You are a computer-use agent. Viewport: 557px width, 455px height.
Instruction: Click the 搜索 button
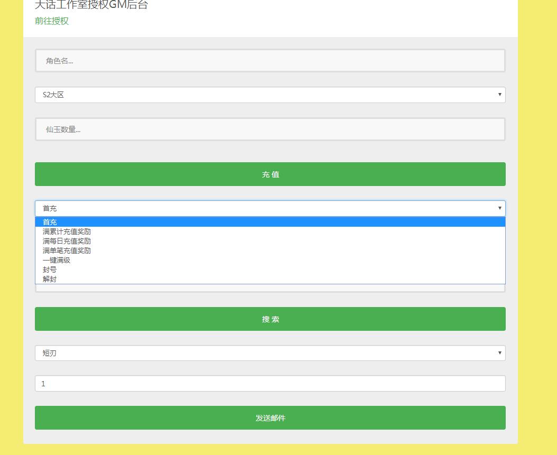point(270,319)
